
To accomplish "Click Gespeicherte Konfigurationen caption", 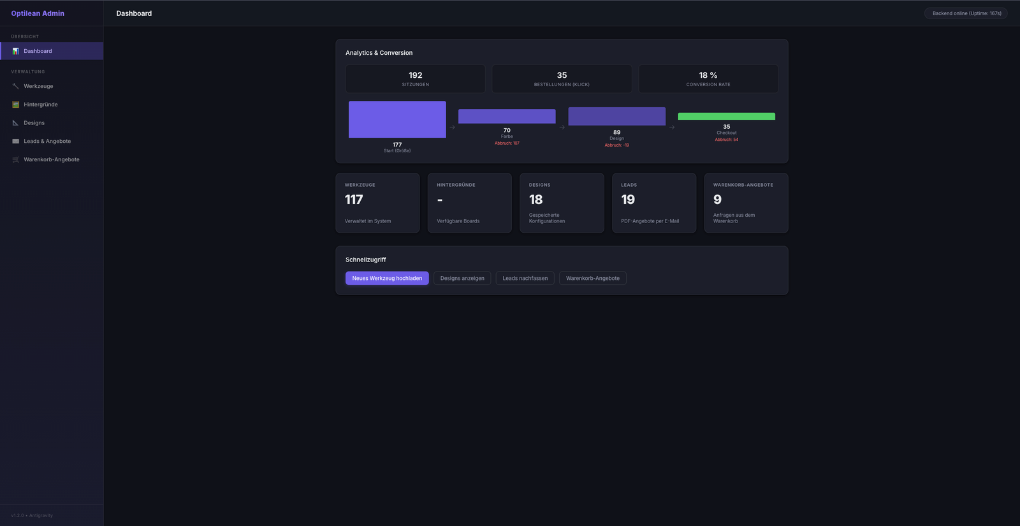I will pos(547,218).
